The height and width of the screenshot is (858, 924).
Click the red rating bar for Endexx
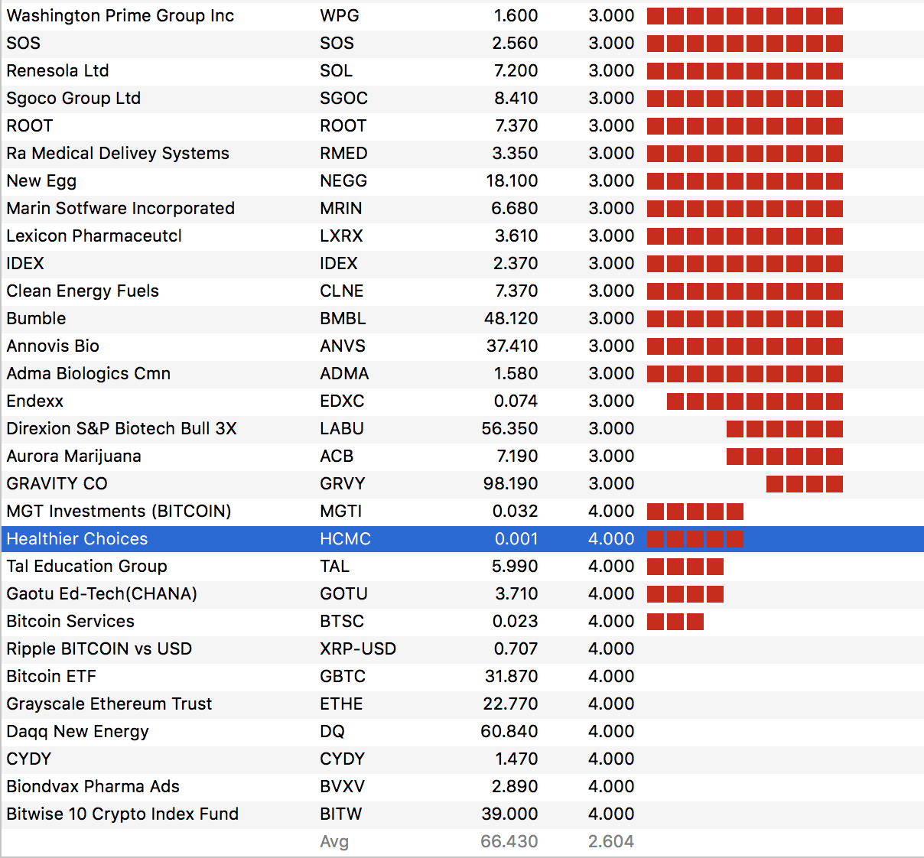point(754,401)
